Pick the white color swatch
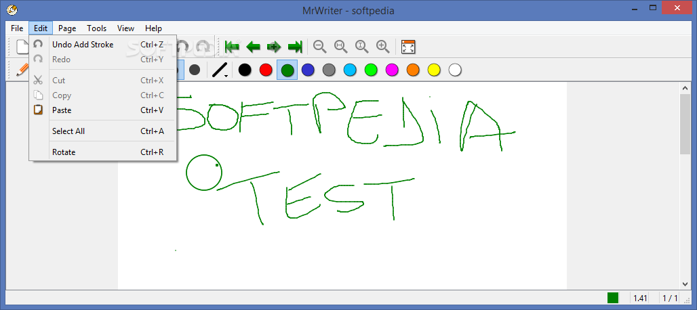The width and height of the screenshot is (697, 310). (455, 70)
